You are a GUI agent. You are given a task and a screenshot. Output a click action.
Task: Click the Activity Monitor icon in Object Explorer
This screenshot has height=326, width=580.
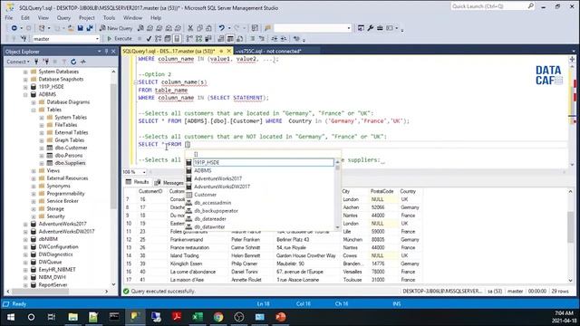click(83, 62)
